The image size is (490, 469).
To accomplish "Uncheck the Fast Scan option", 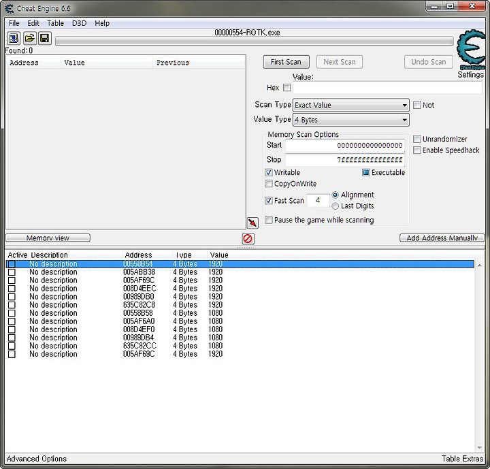I will 268,200.
